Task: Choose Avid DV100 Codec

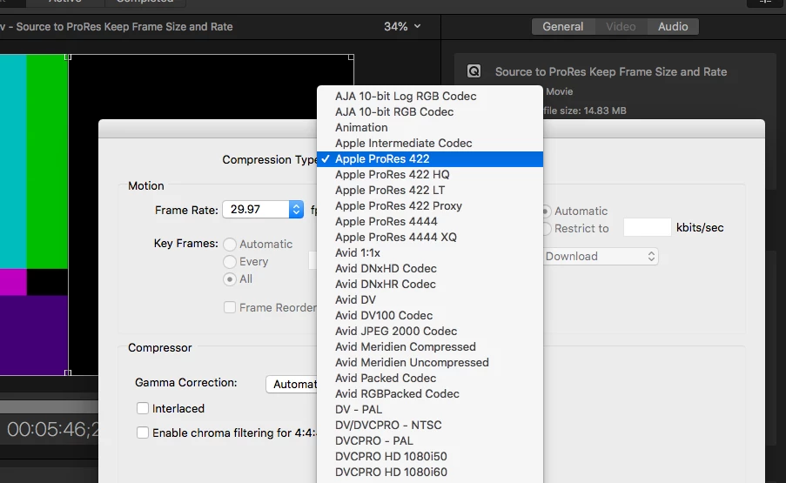Action: point(430,315)
